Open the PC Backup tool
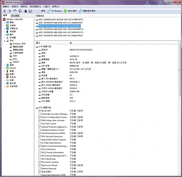This screenshot has height=177, width=182. pyautogui.click(x=54, y=11)
